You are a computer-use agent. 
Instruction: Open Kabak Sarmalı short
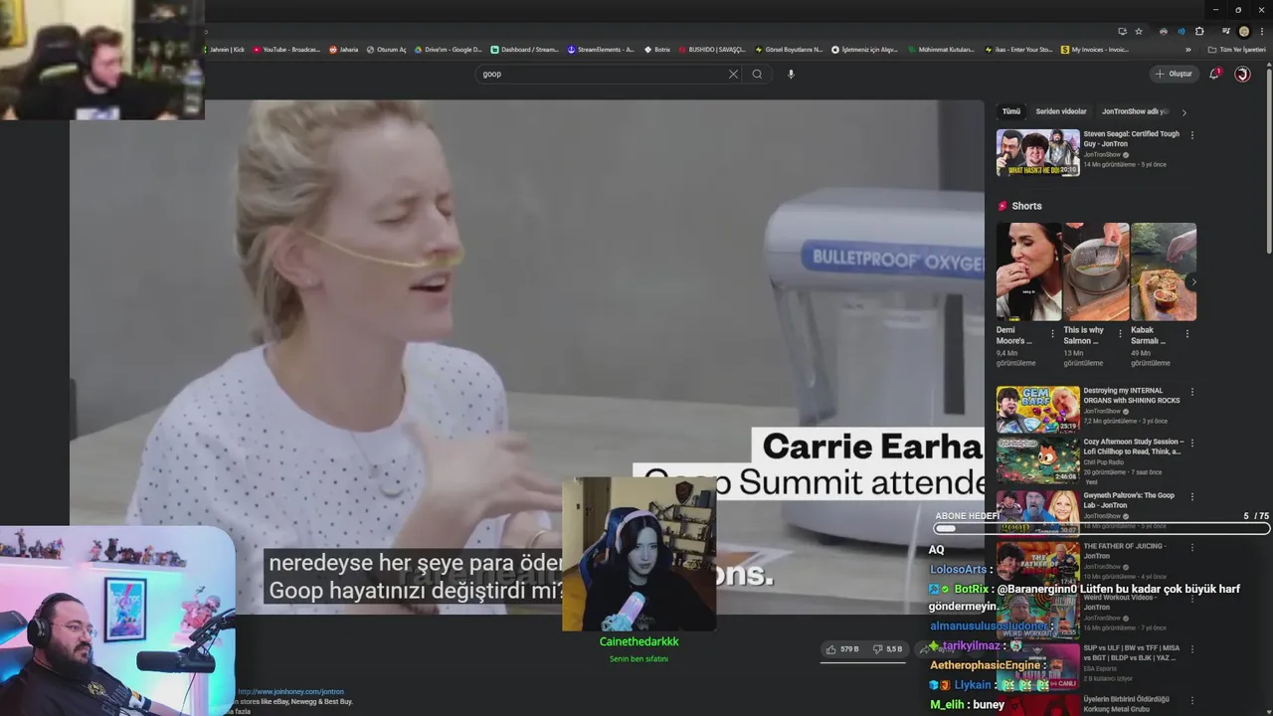(1164, 271)
